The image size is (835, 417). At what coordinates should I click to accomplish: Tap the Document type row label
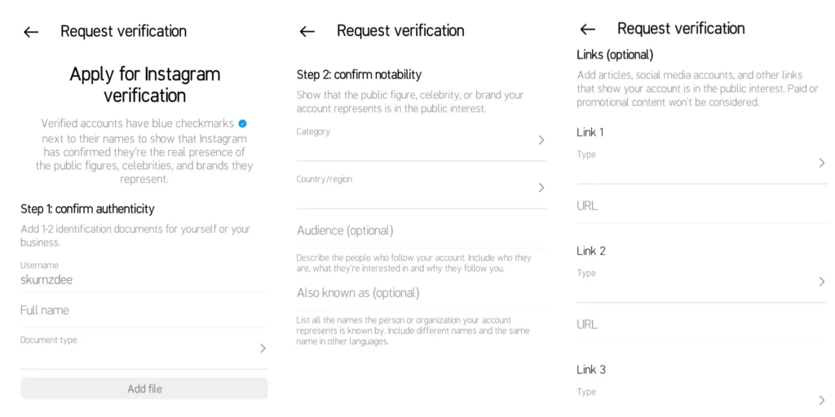[49, 340]
